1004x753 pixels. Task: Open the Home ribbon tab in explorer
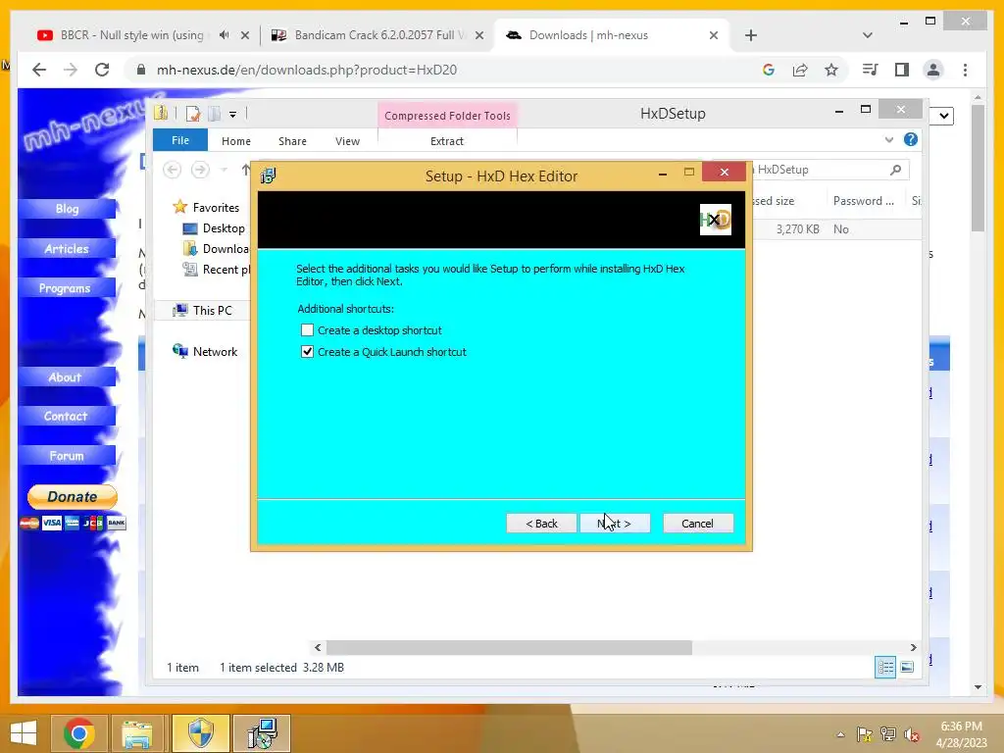(x=236, y=141)
